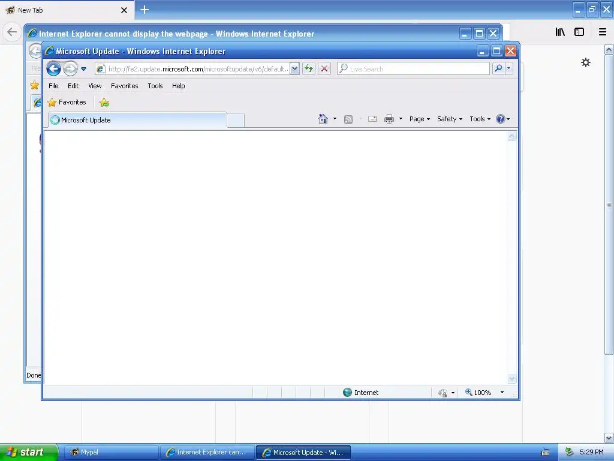Click the keyboard icon in system tray
614x461 pixels.
545,453
